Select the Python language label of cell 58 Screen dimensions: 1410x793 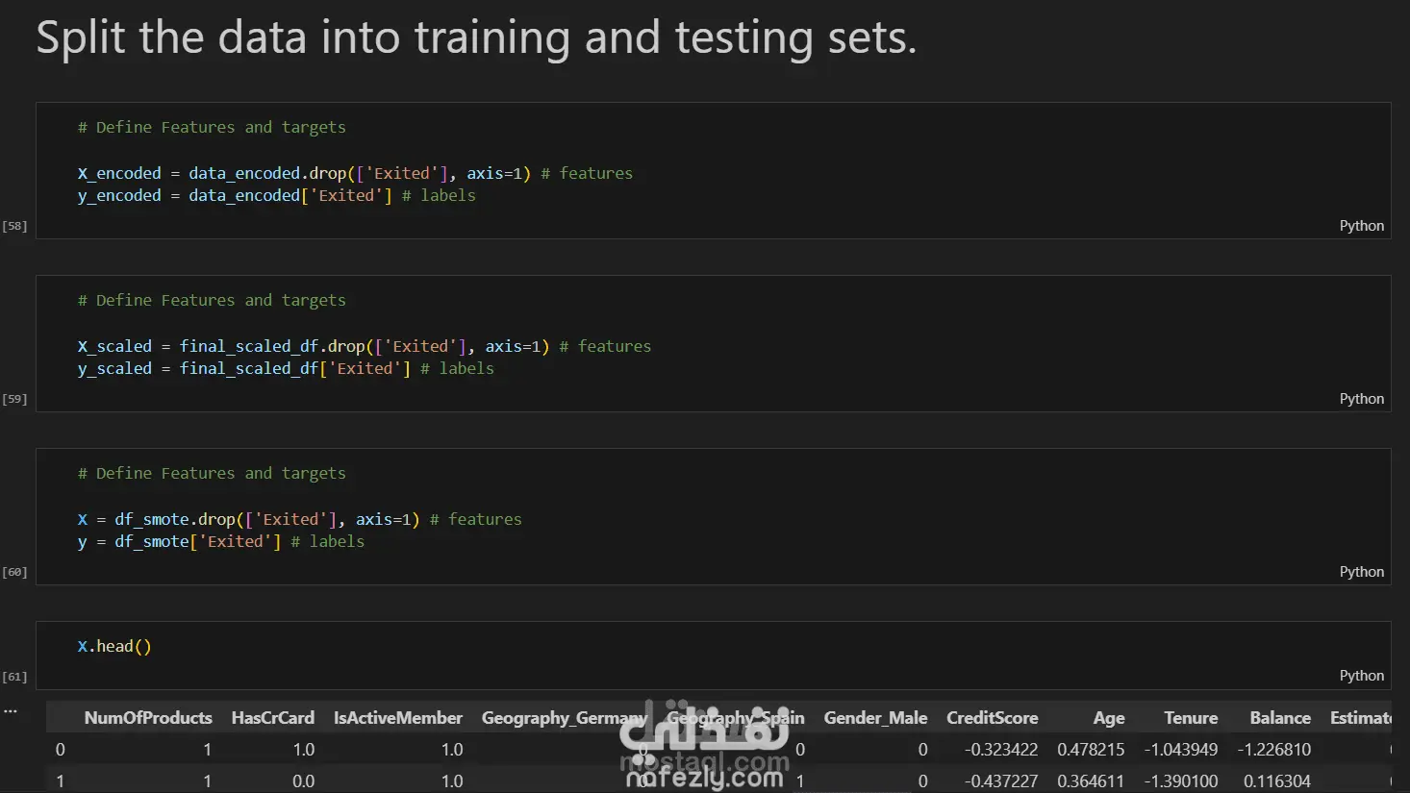1361,226
